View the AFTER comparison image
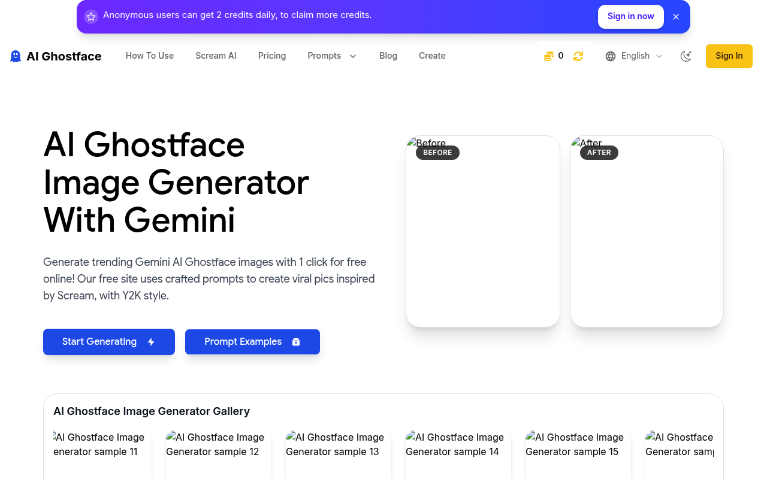This screenshot has height=479, width=767. (647, 231)
